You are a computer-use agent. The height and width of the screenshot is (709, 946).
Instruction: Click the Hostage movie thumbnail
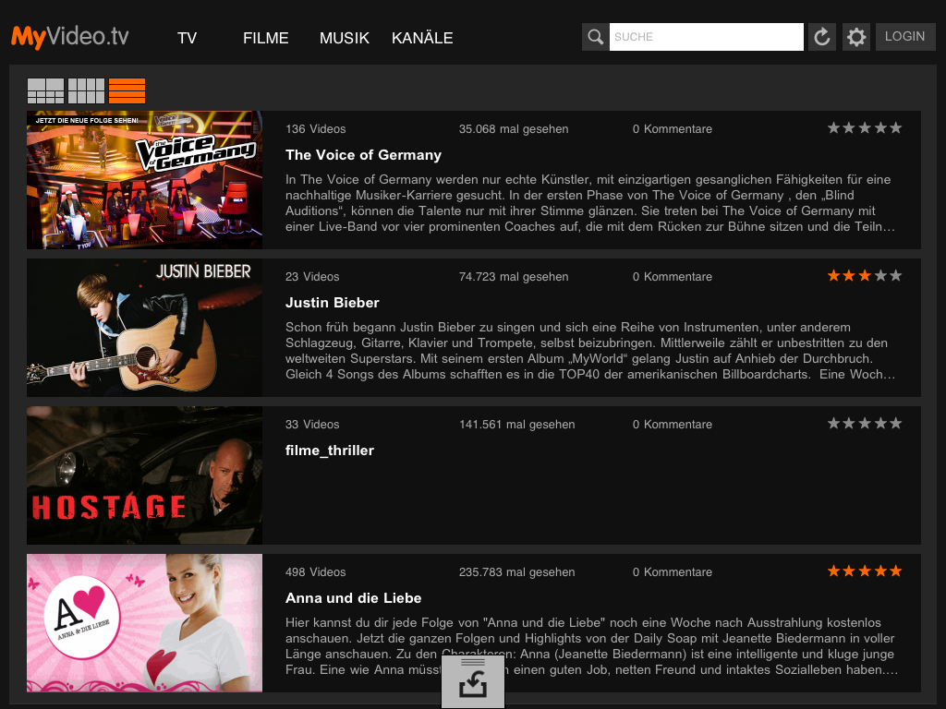[144, 475]
